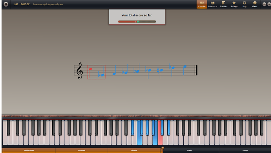Open the Exercise section
This screenshot has height=153, width=271.
tap(202, 4)
